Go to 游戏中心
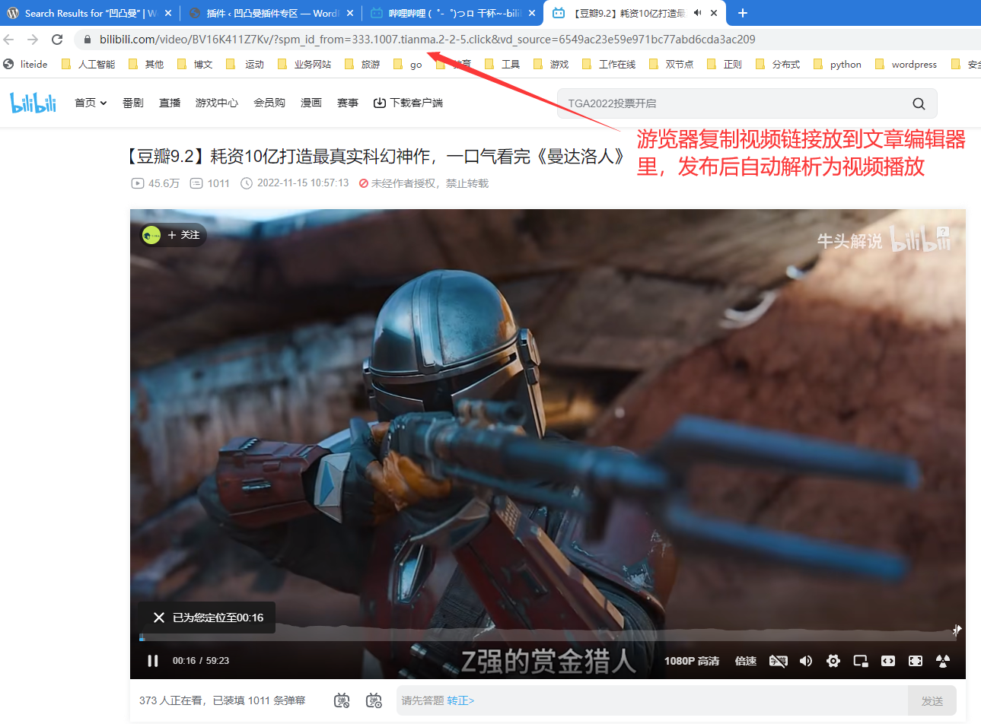981x724 pixels. tap(217, 103)
